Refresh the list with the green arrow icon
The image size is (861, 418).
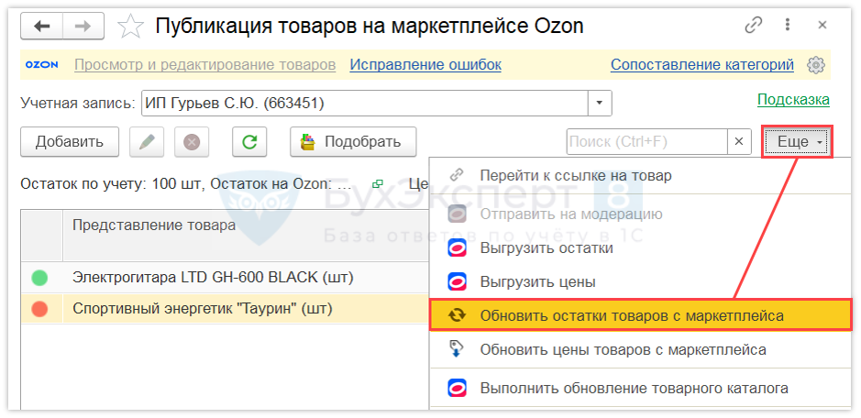(249, 142)
